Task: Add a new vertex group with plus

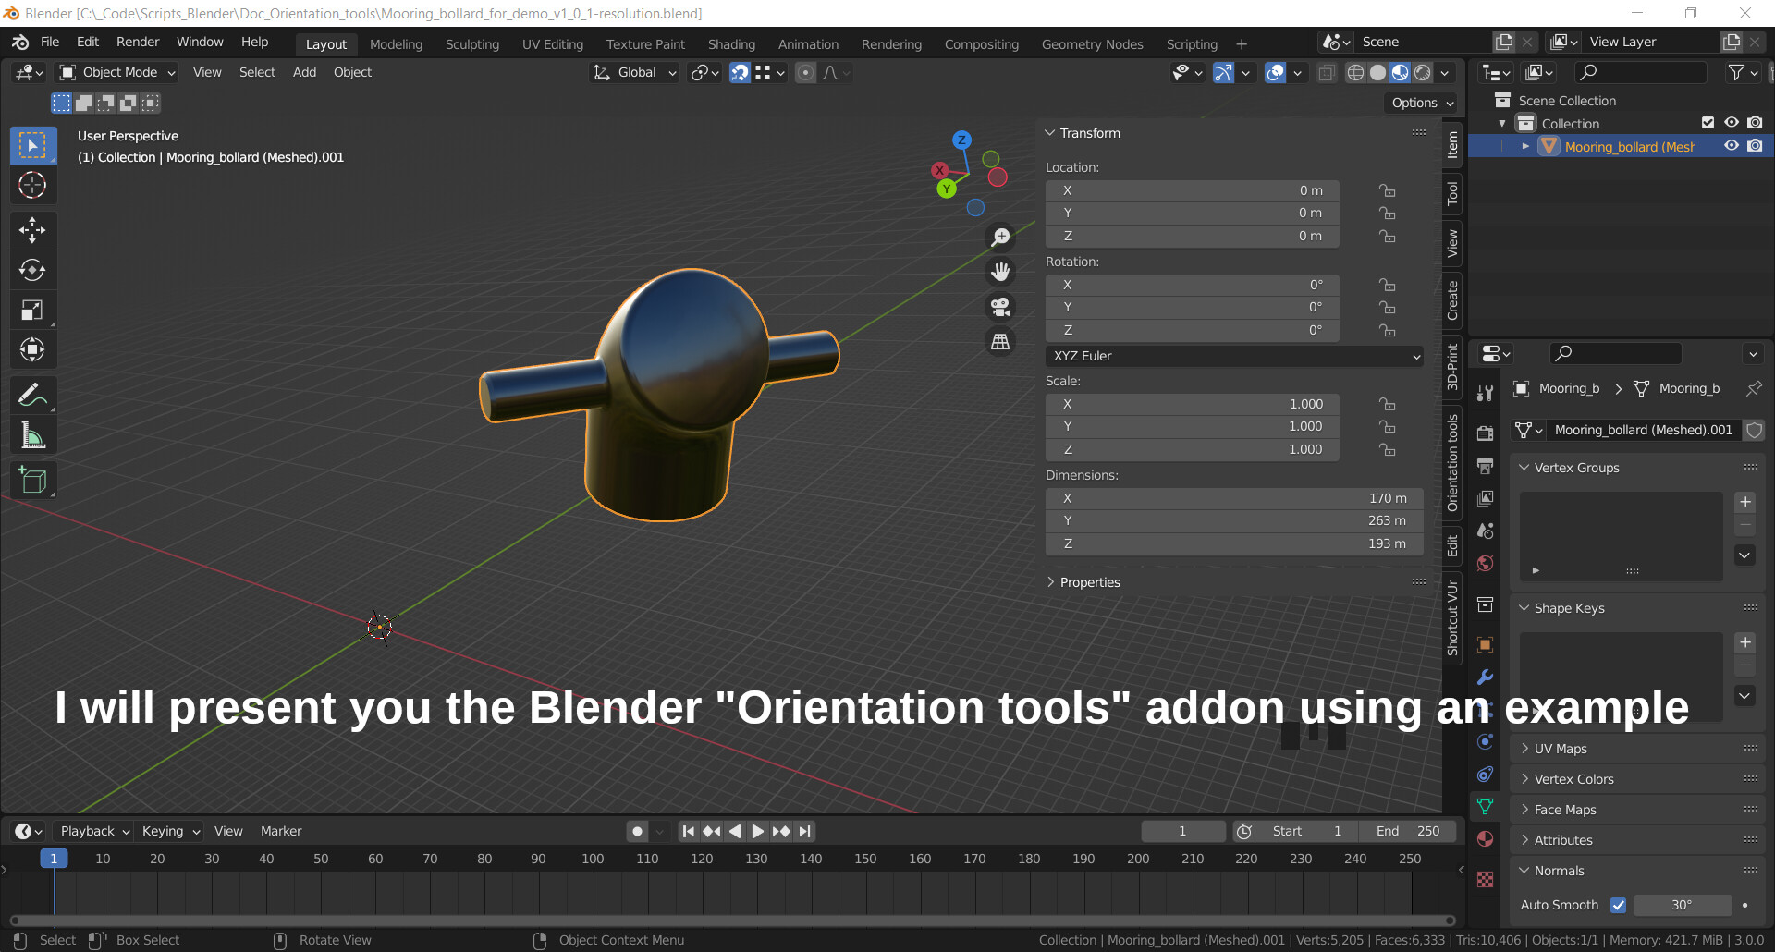Action: point(1744,503)
